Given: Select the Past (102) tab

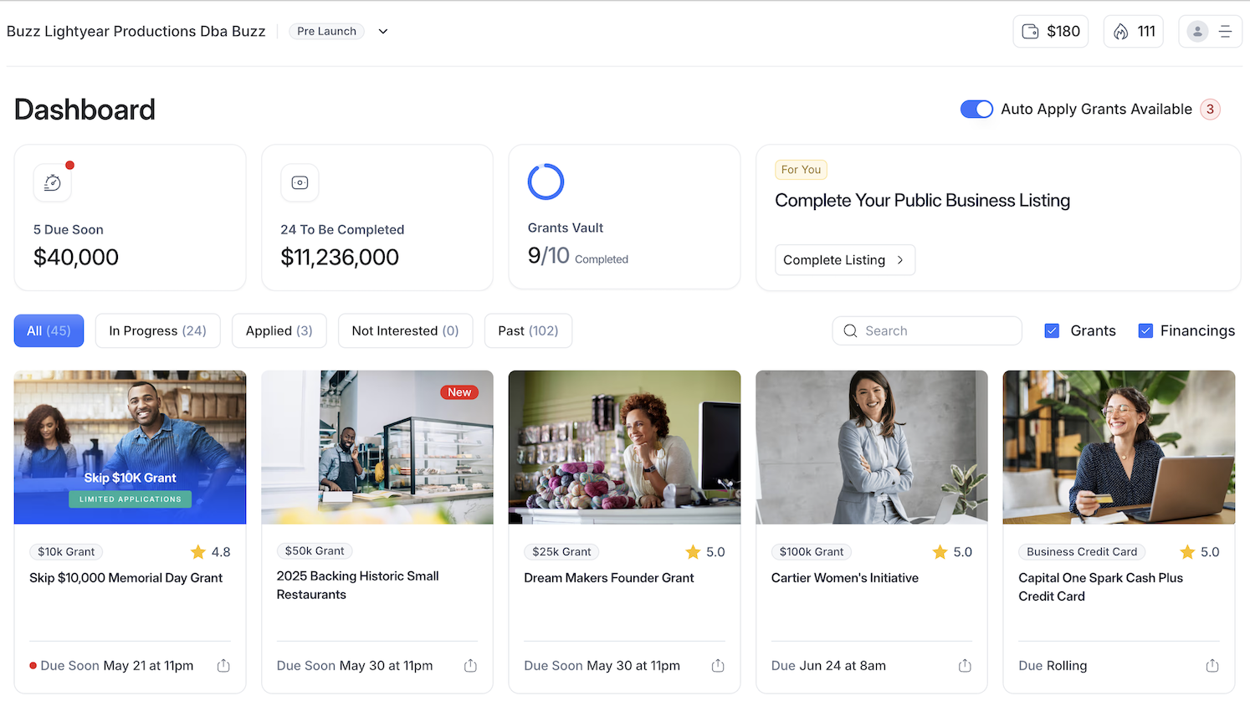Looking at the screenshot, I should (x=528, y=330).
